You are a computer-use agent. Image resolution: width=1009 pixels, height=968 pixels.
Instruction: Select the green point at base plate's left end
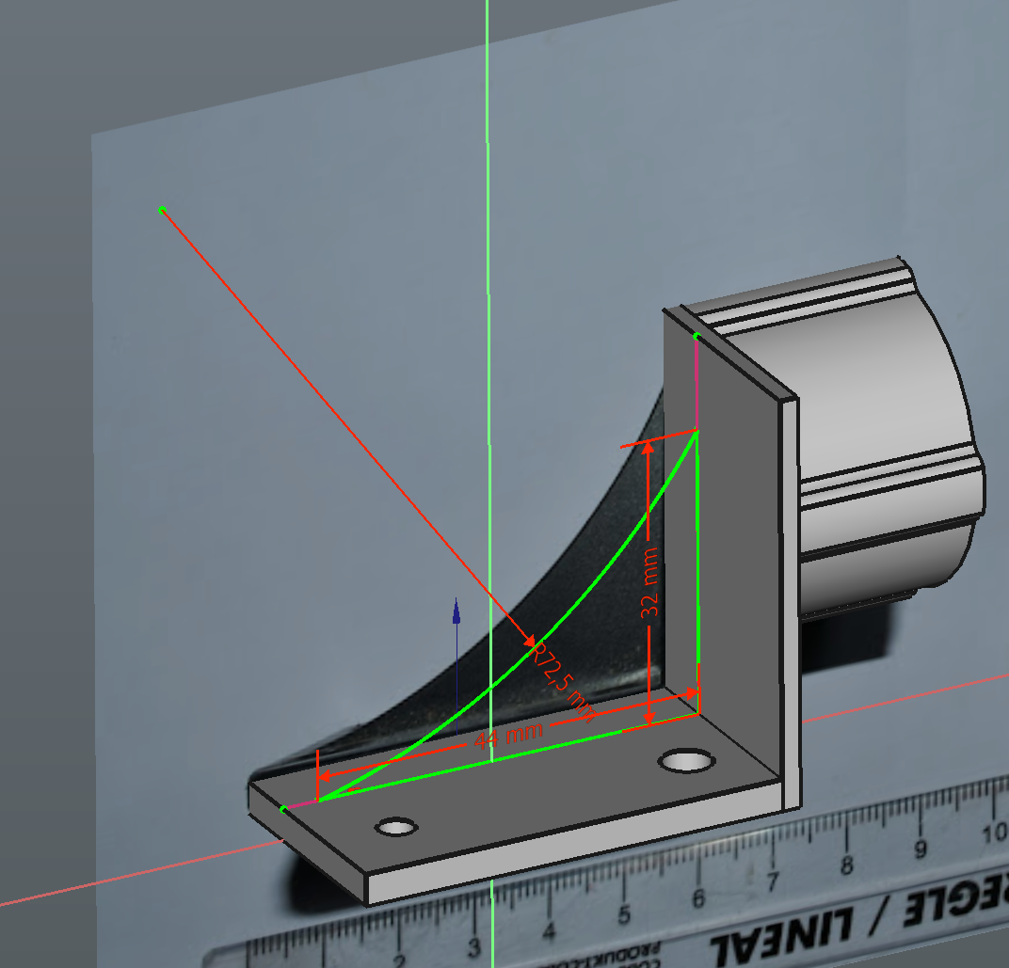click(283, 809)
